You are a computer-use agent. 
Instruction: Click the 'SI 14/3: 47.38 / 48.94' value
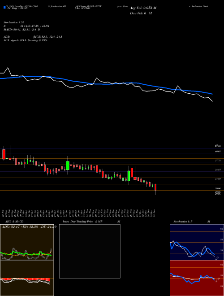click(35, 26)
